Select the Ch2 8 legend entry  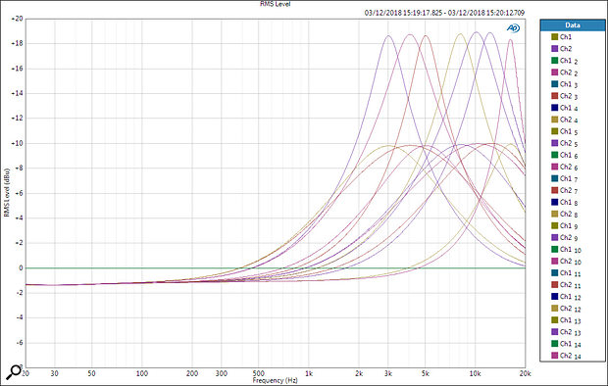click(565, 214)
